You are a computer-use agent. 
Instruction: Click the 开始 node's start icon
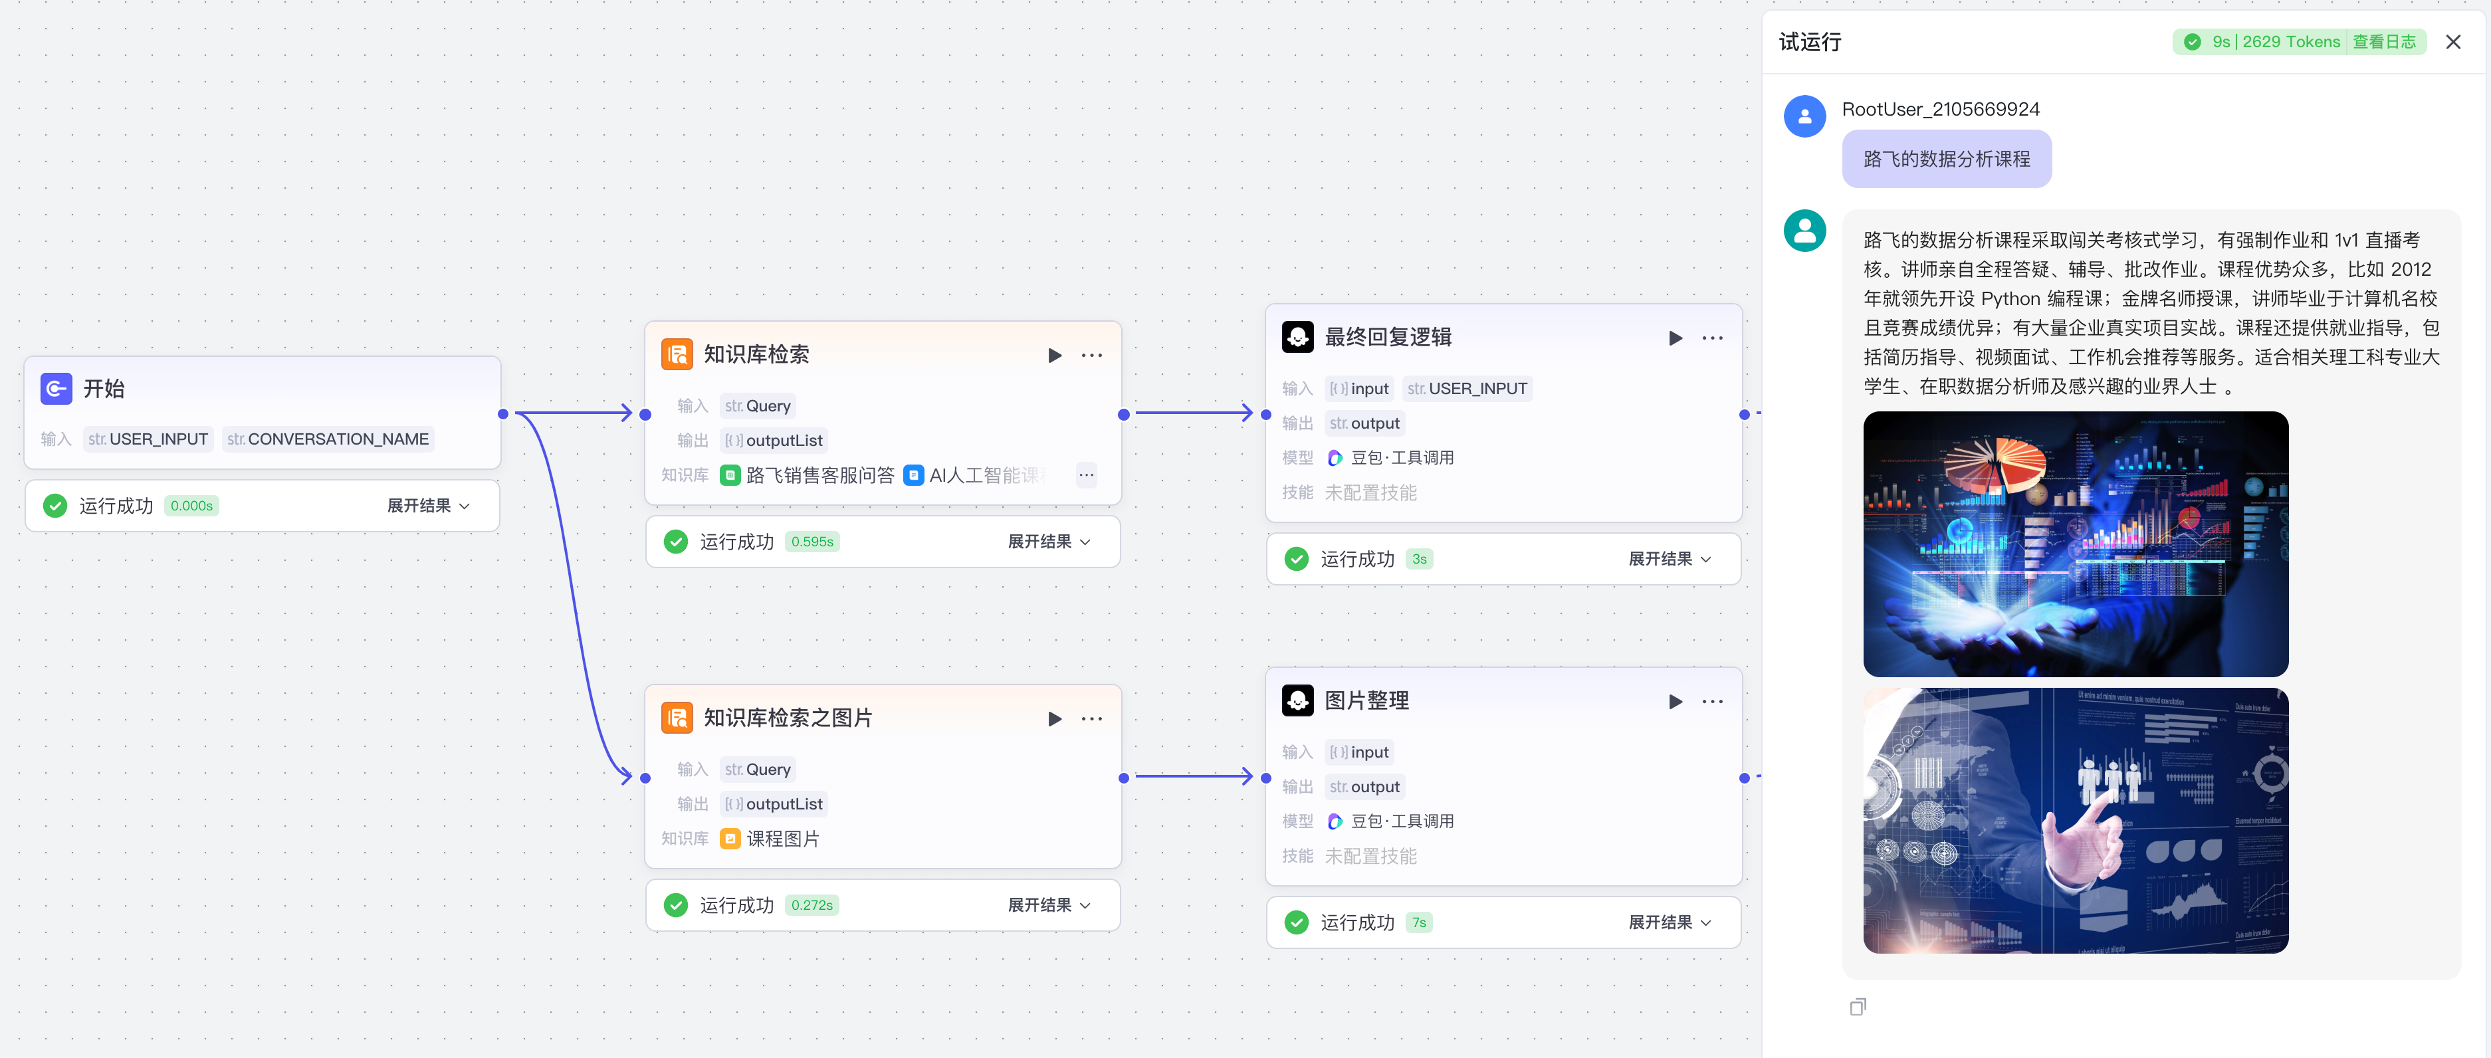pyautogui.click(x=56, y=388)
